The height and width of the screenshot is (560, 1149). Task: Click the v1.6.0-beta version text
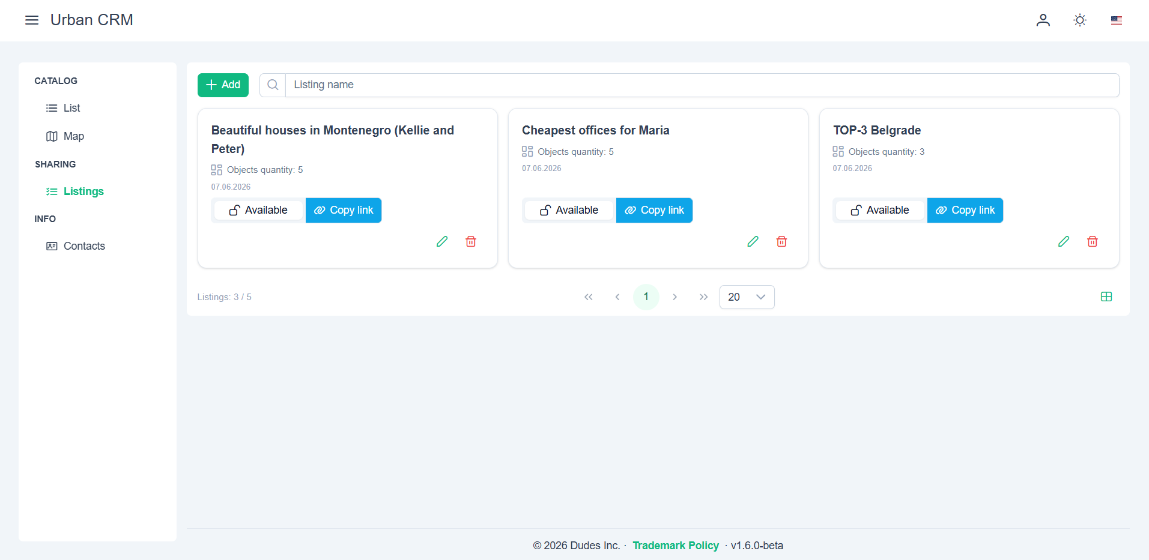757,546
